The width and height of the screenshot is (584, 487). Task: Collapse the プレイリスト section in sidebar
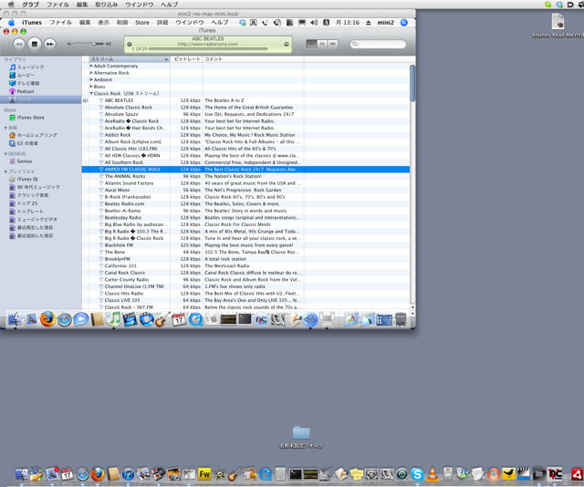5,171
